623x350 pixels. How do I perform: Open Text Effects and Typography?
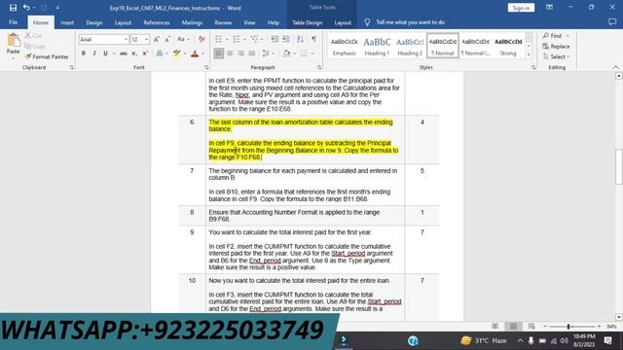[x=160, y=53]
